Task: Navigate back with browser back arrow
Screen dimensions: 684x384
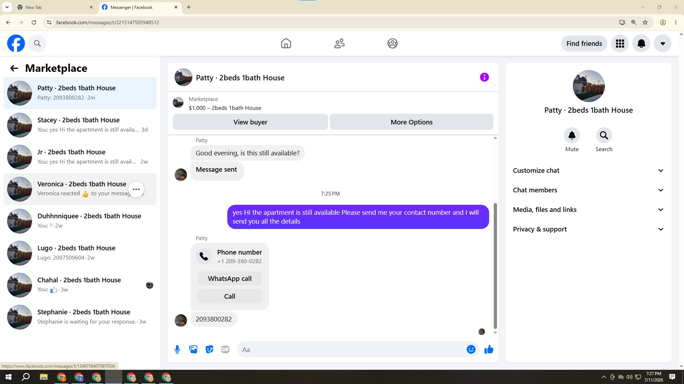Action: click(x=8, y=22)
